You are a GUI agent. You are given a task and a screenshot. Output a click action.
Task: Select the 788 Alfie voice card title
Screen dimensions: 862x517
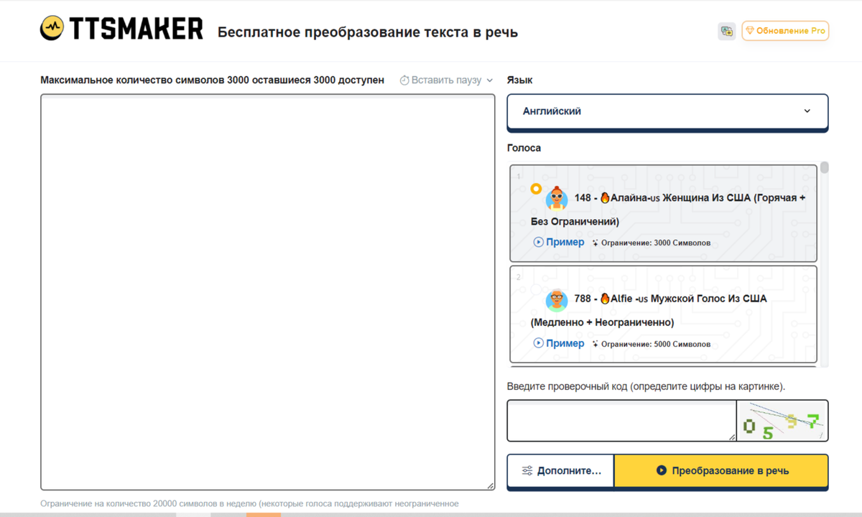tap(649, 310)
